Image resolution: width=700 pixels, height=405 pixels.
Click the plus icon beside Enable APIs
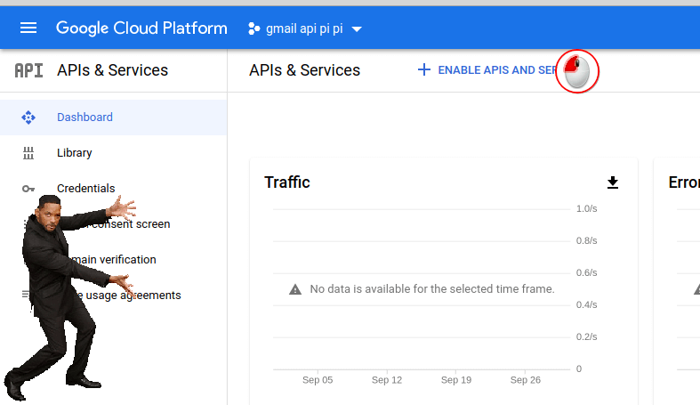tap(423, 69)
